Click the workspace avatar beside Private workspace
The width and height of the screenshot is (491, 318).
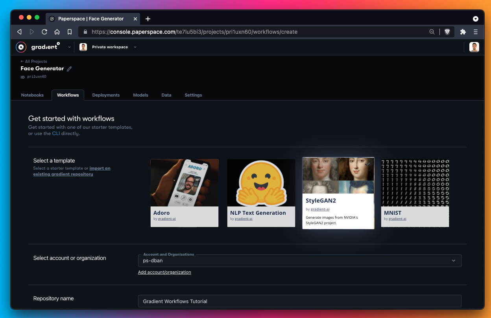[83, 47]
